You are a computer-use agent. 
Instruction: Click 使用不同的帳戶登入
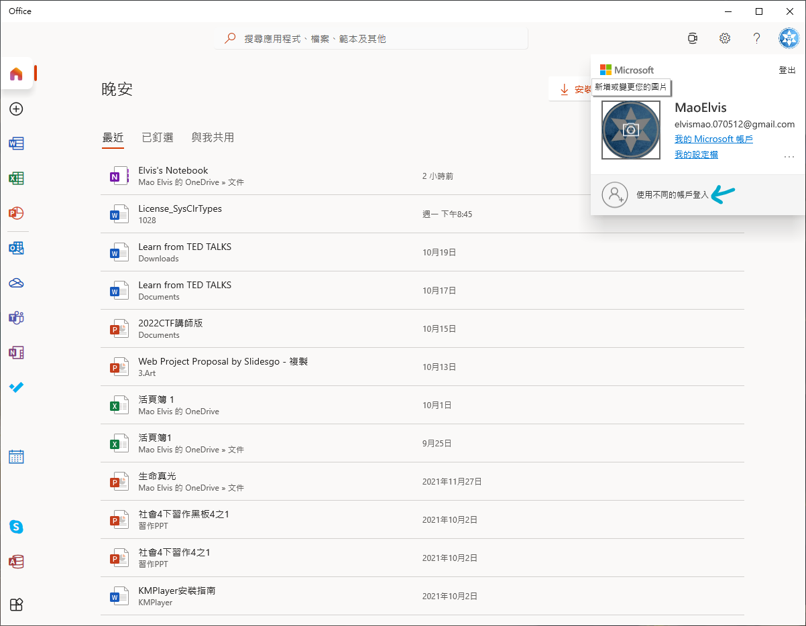pyautogui.click(x=672, y=195)
